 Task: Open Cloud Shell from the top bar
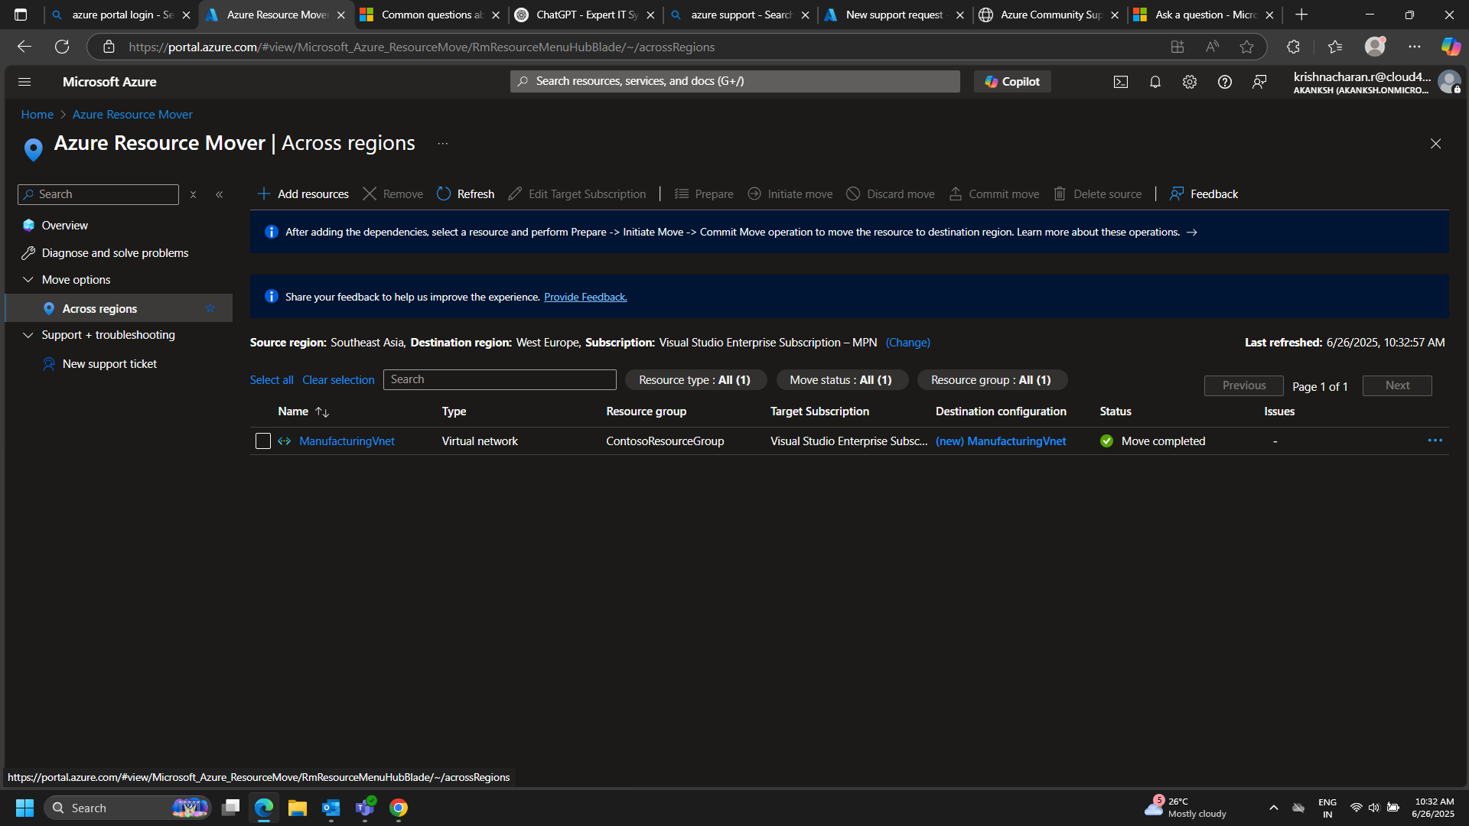pyautogui.click(x=1120, y=82)
